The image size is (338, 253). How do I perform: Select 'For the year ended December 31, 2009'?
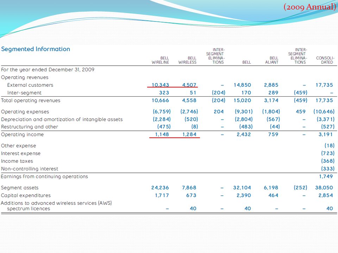(x=48, y=70)
